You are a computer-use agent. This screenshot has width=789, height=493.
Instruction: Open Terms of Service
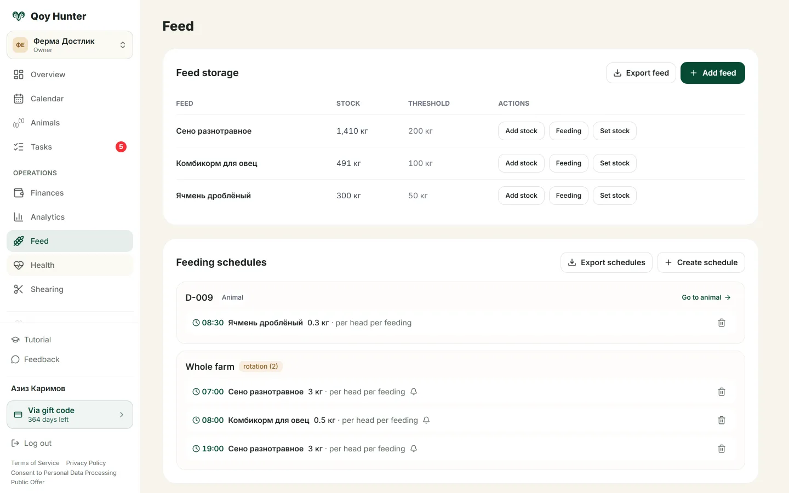(35, 463)
